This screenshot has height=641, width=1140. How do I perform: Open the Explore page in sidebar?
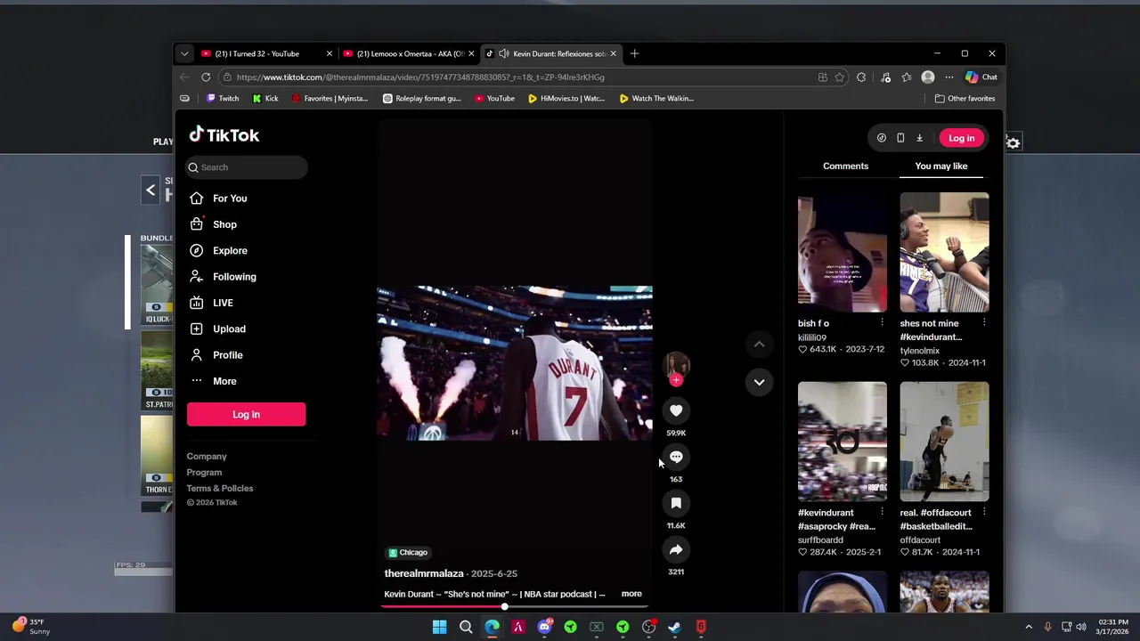(x=230, y=251)
